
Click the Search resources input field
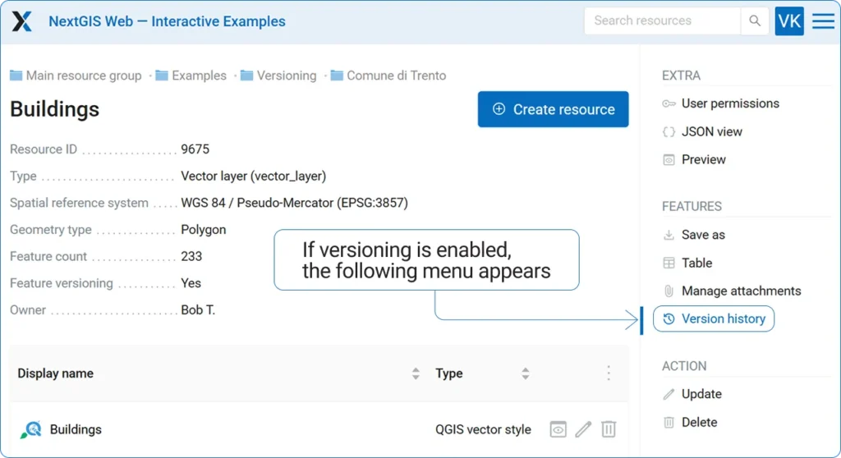coord(661,21)
